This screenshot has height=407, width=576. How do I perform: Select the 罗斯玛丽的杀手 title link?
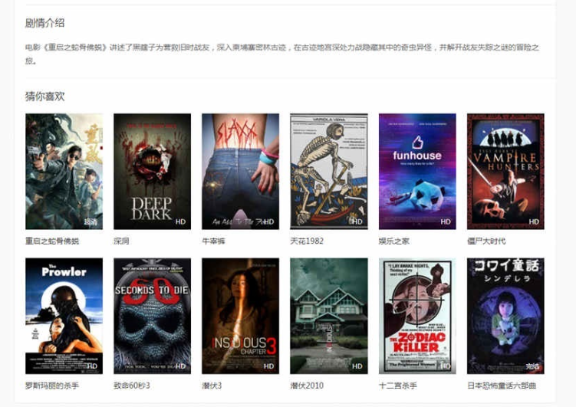pyautogui.click(x=51, y=386)
